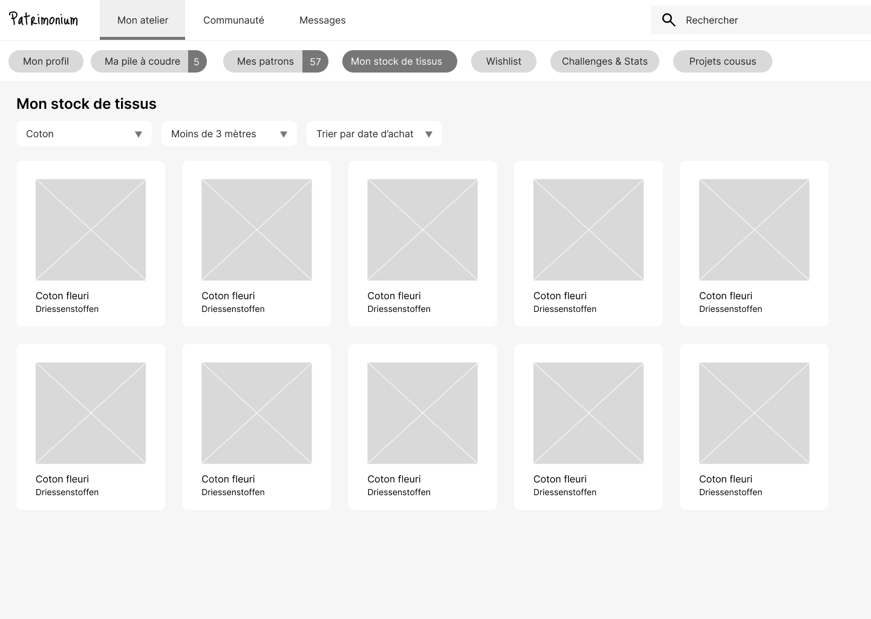Show Projets cousus section
The height and width of the screenshot is (619, 871).
722,62
